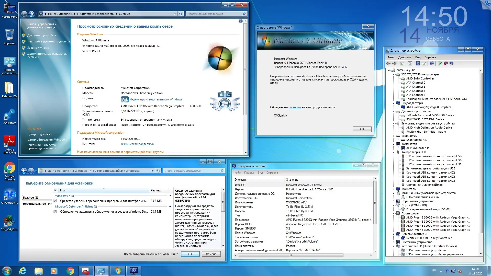Click the uninstall device toolbar icon
This screenshot has width=491, height=276.
point(445,63)
